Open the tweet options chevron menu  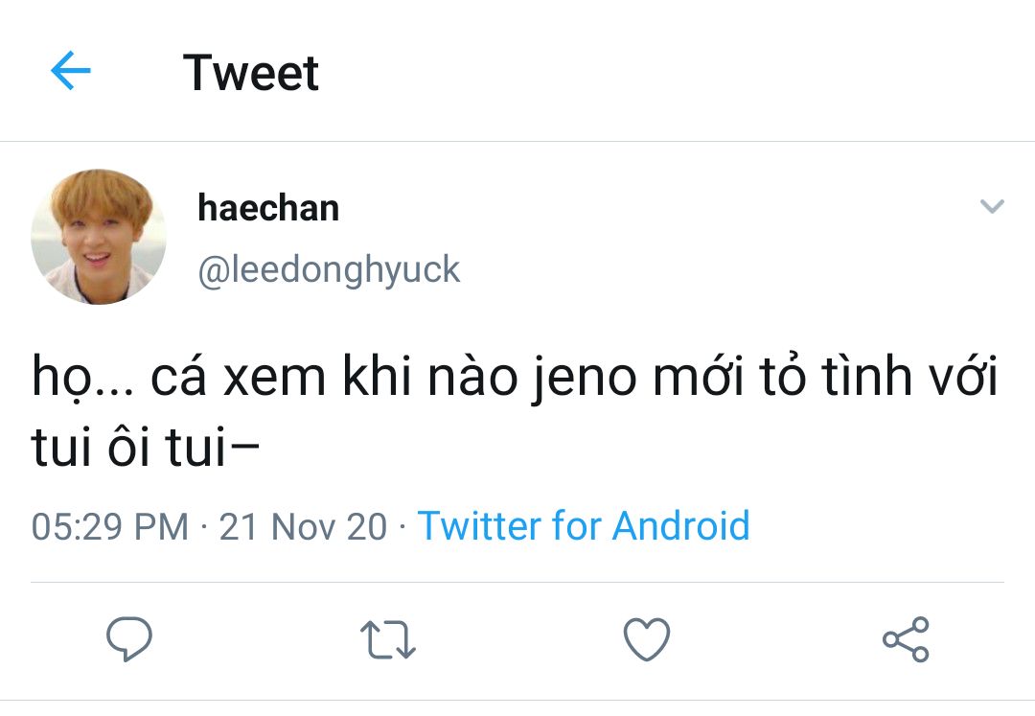992,206
